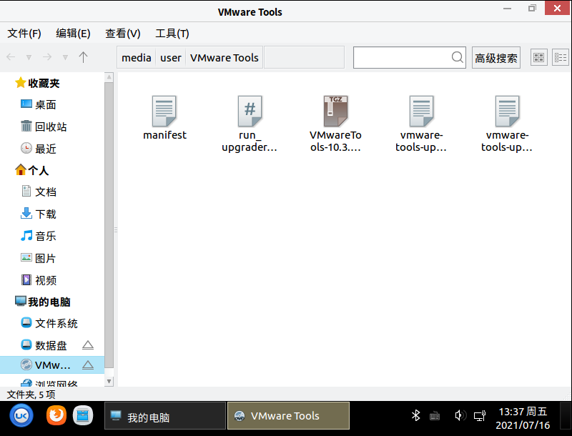Click the user breadcrumb segment
The height and width of the screenshot is (436, 572).
[171, 58]
